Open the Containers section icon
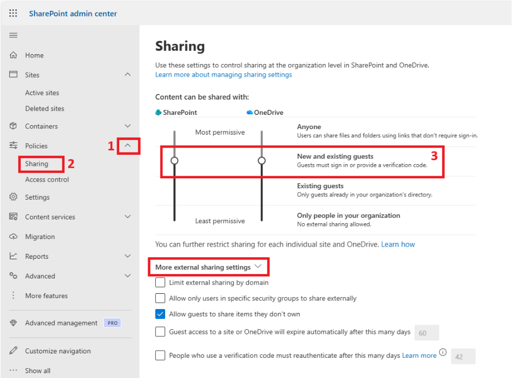The image size is (512, 378). [13, 126]
